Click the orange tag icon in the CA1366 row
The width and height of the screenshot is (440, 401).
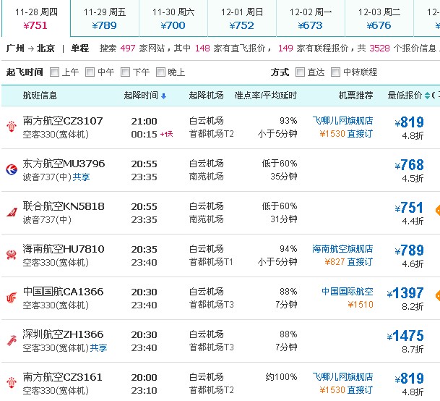(x=438, y=295)
